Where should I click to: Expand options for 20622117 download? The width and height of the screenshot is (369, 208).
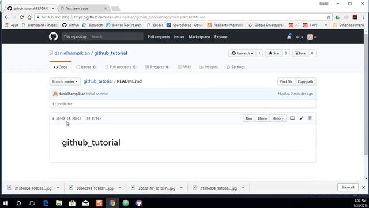coord(182,188)
